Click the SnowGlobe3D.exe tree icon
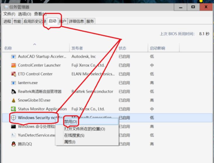Screen dimensions: 214x163 [13, 100]
